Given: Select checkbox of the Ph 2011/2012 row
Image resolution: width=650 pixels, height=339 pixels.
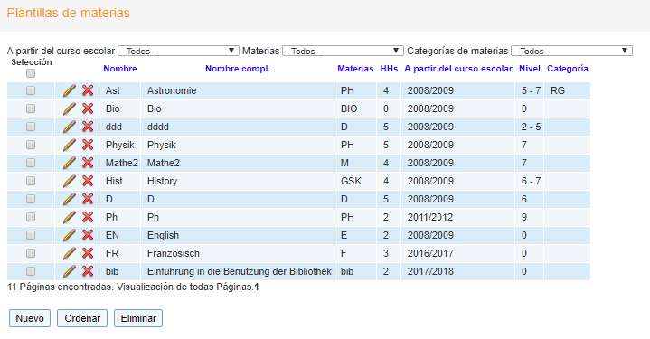Looking at the screenshot, I should [x=31, y=217].
